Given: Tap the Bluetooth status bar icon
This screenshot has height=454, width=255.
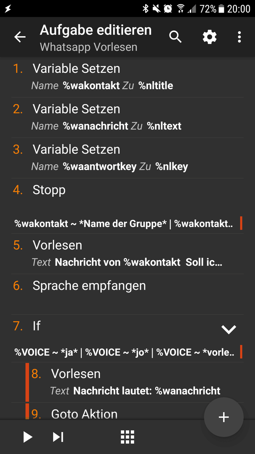Looking at the screenshot, I should 146,9.
